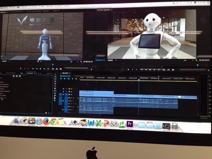212x159 pixels.
Task: Click the Google Chrome icon in the Dock
Action: [x=53, y=122]
